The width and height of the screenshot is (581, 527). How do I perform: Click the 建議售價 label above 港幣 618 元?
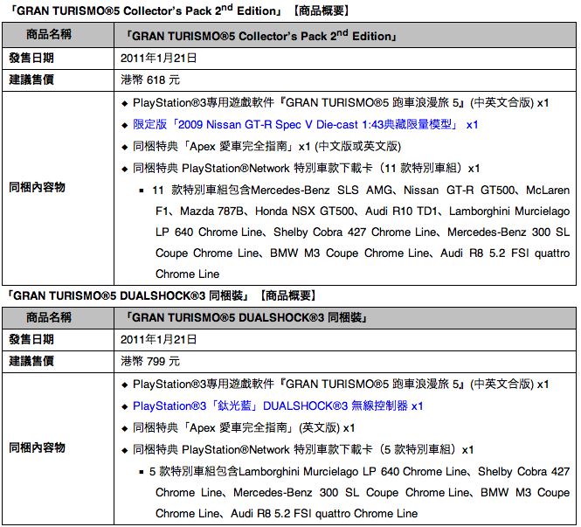pos(31,80)
